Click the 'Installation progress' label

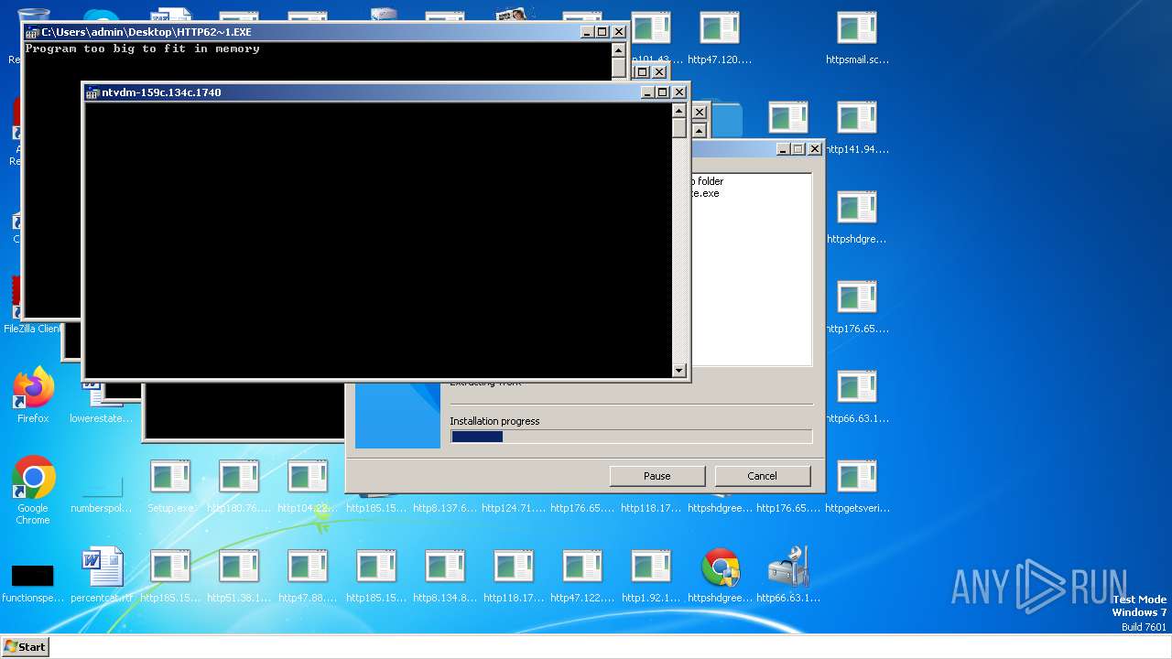[x=494, y=421]
